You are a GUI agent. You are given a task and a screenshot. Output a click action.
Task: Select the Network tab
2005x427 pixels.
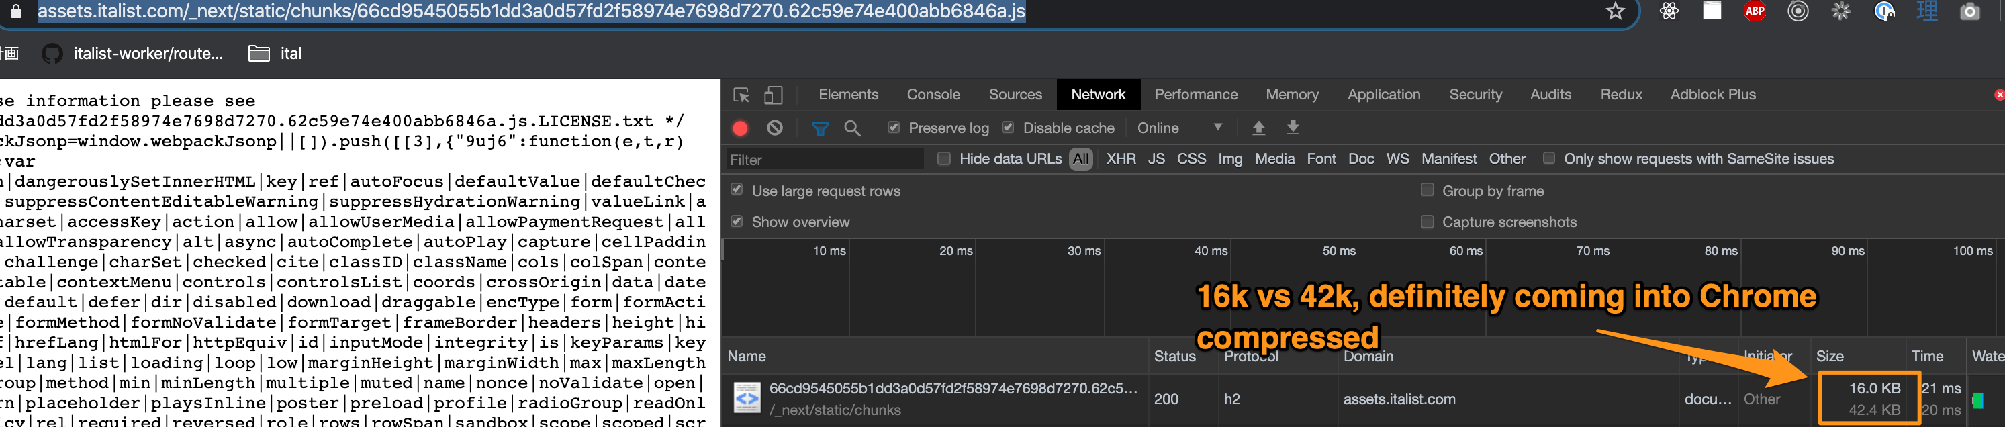click(x=1097, y=94)
